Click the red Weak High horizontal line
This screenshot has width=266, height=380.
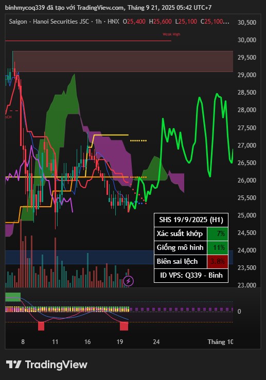[88, 41]
